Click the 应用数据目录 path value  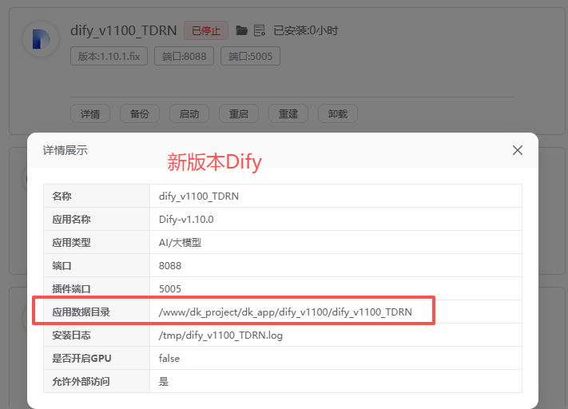tap(285, 312)
